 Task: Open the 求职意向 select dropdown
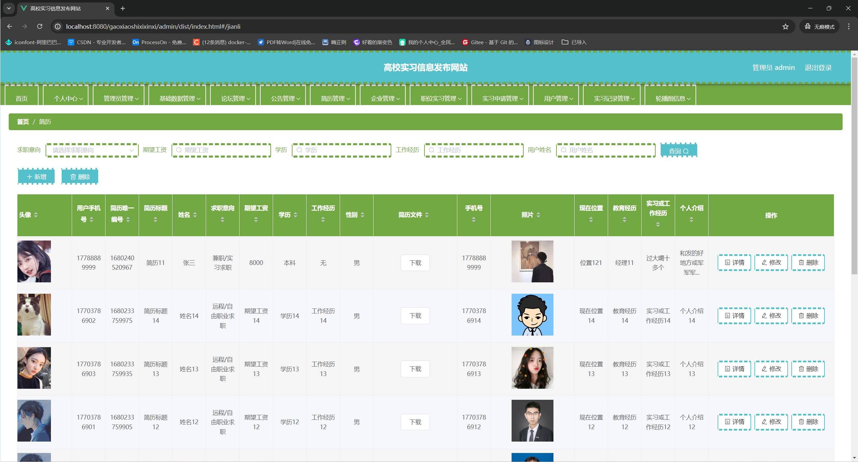[92, 150]
